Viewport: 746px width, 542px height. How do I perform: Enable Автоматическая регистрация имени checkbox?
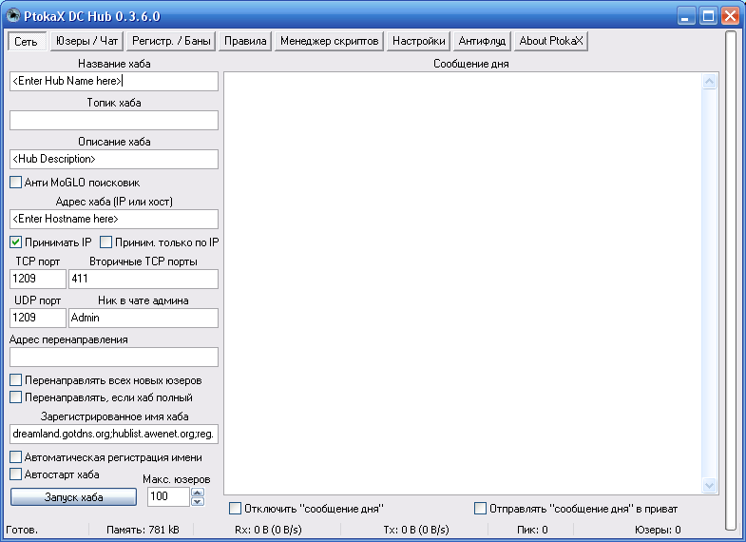16,457
